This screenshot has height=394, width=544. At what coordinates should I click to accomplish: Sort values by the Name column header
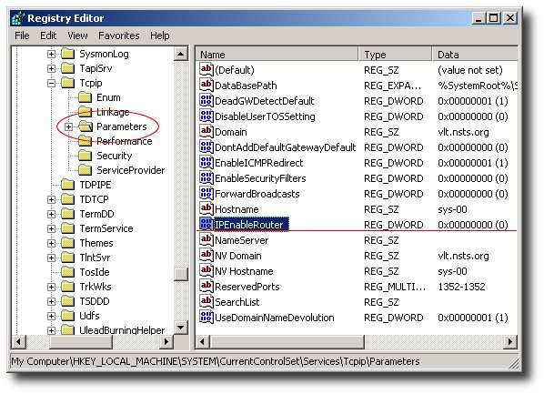click(277, 55)
